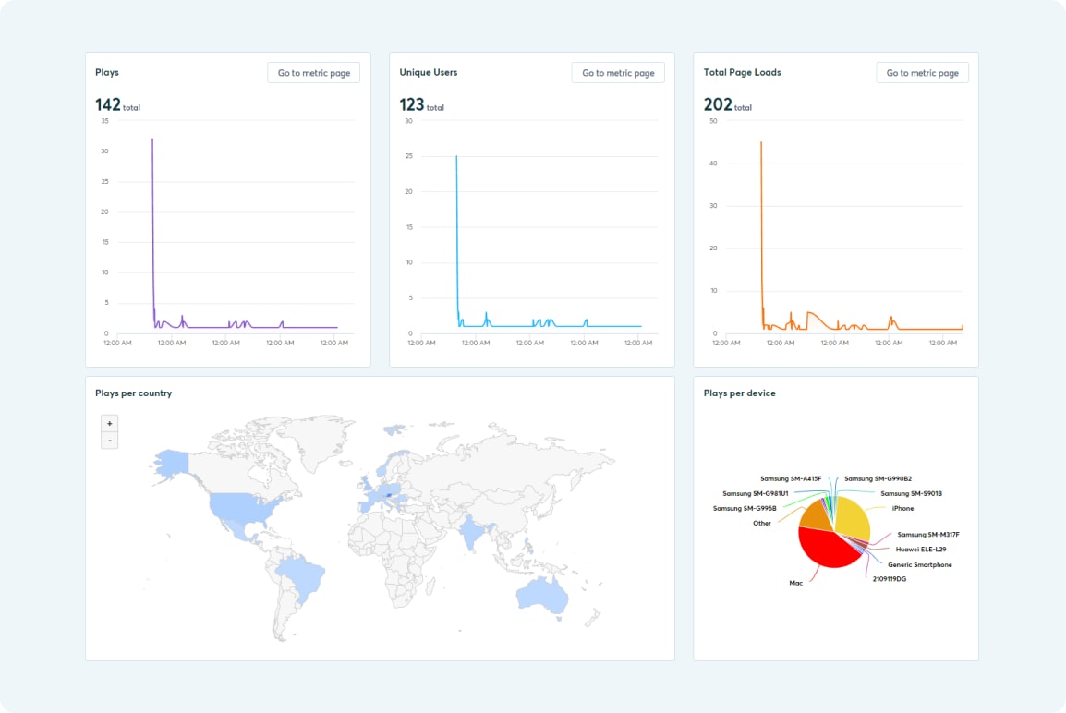Choose India on the plays map

pos(472,531)
